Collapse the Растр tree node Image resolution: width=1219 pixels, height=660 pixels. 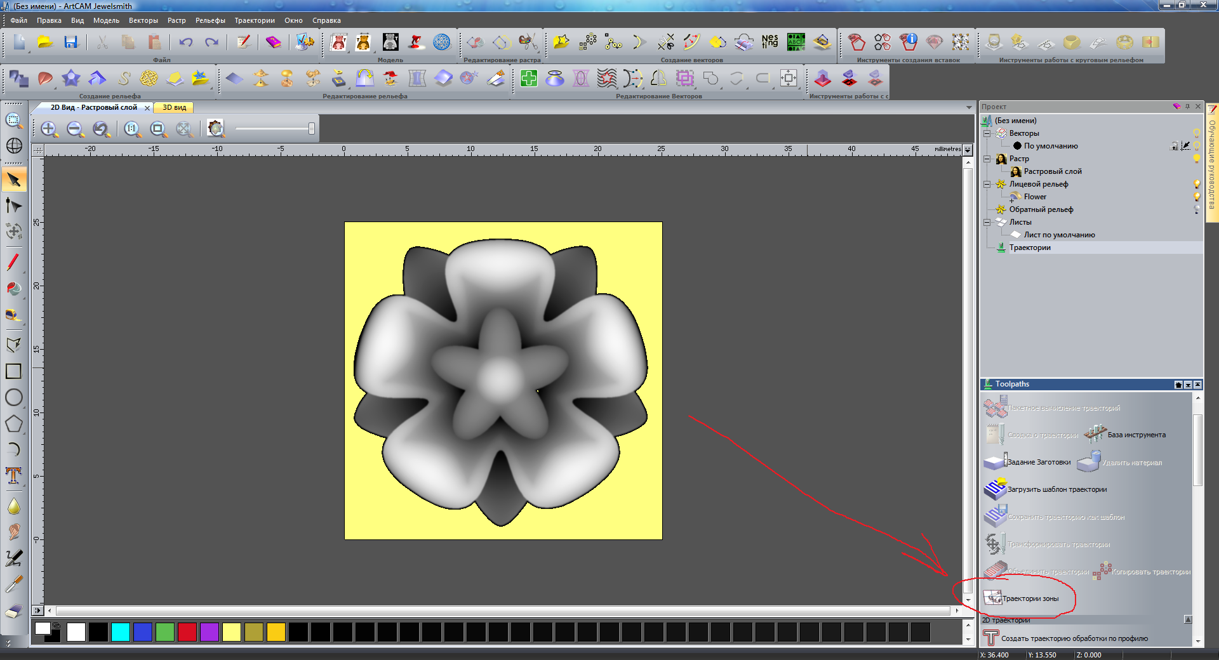point(987,159)
